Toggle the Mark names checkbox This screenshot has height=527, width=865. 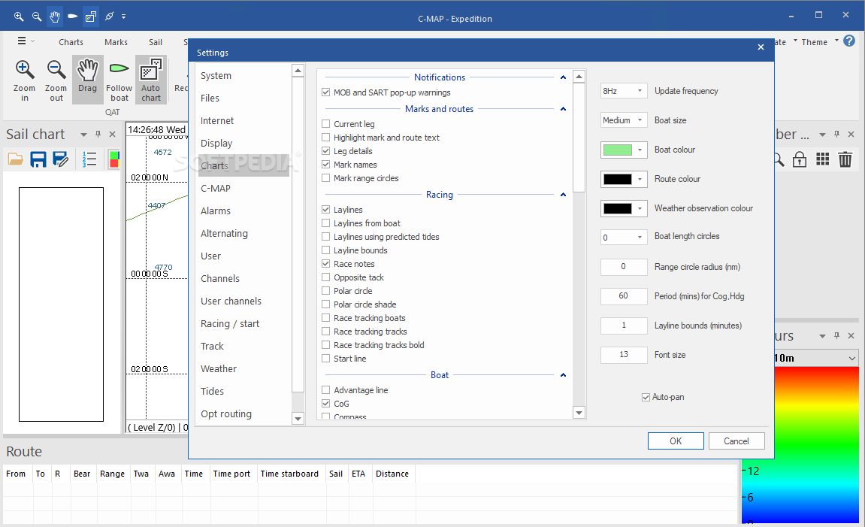[x=326, y=165]
